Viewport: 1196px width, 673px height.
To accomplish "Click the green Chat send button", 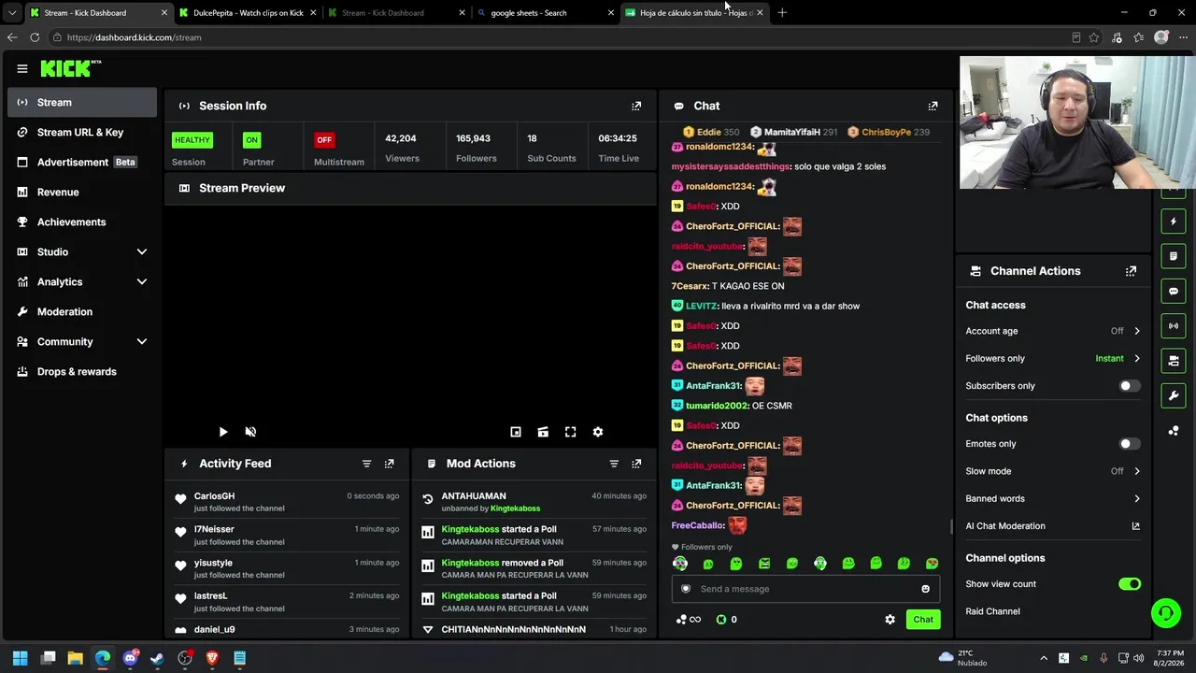I will pyautogui.click(x=923, y=620).
